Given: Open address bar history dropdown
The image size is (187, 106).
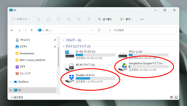Looking at the screenshot, I should click(x=92, y=30).
